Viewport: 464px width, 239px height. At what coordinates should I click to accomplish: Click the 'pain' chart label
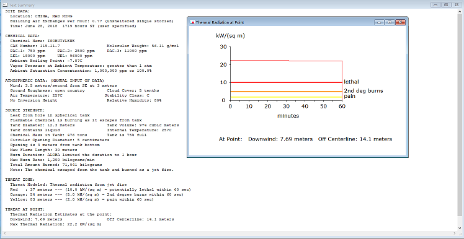349,96
